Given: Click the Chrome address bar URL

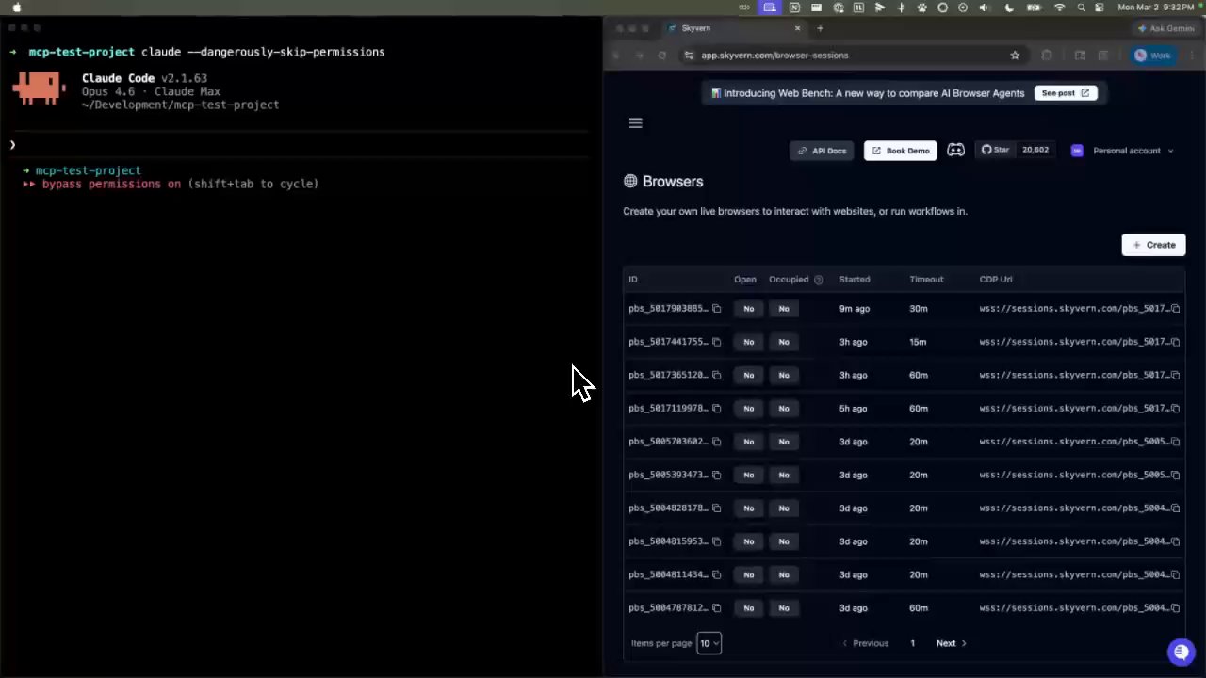Looking at the screenshot, I should 774,56.
